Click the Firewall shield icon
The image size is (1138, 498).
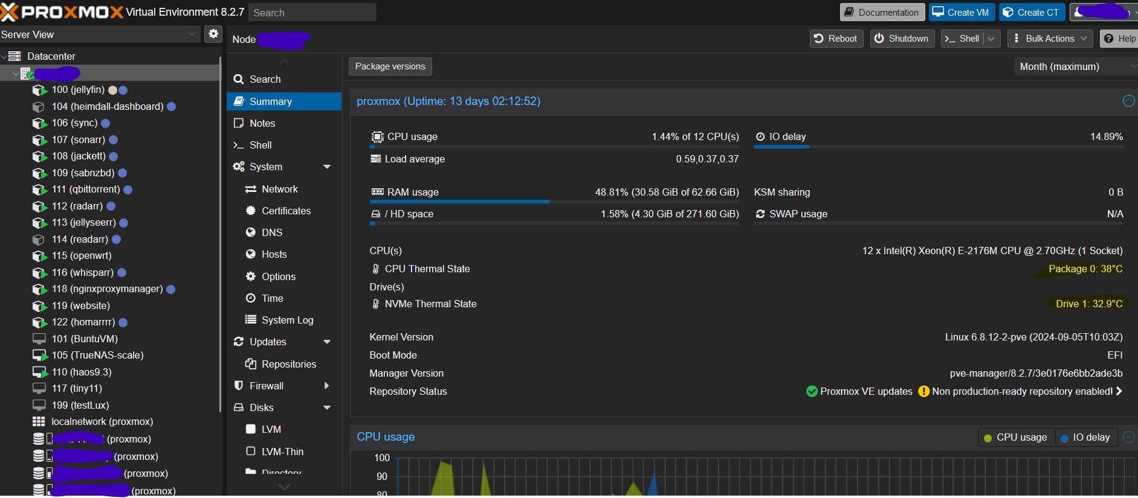239,386
